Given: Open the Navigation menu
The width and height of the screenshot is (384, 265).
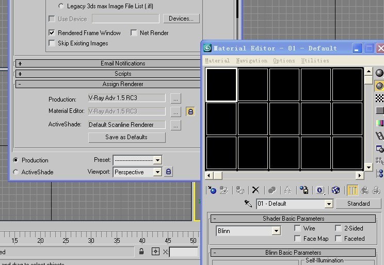Looking at the screenshot, I should [x=251, y=61].
